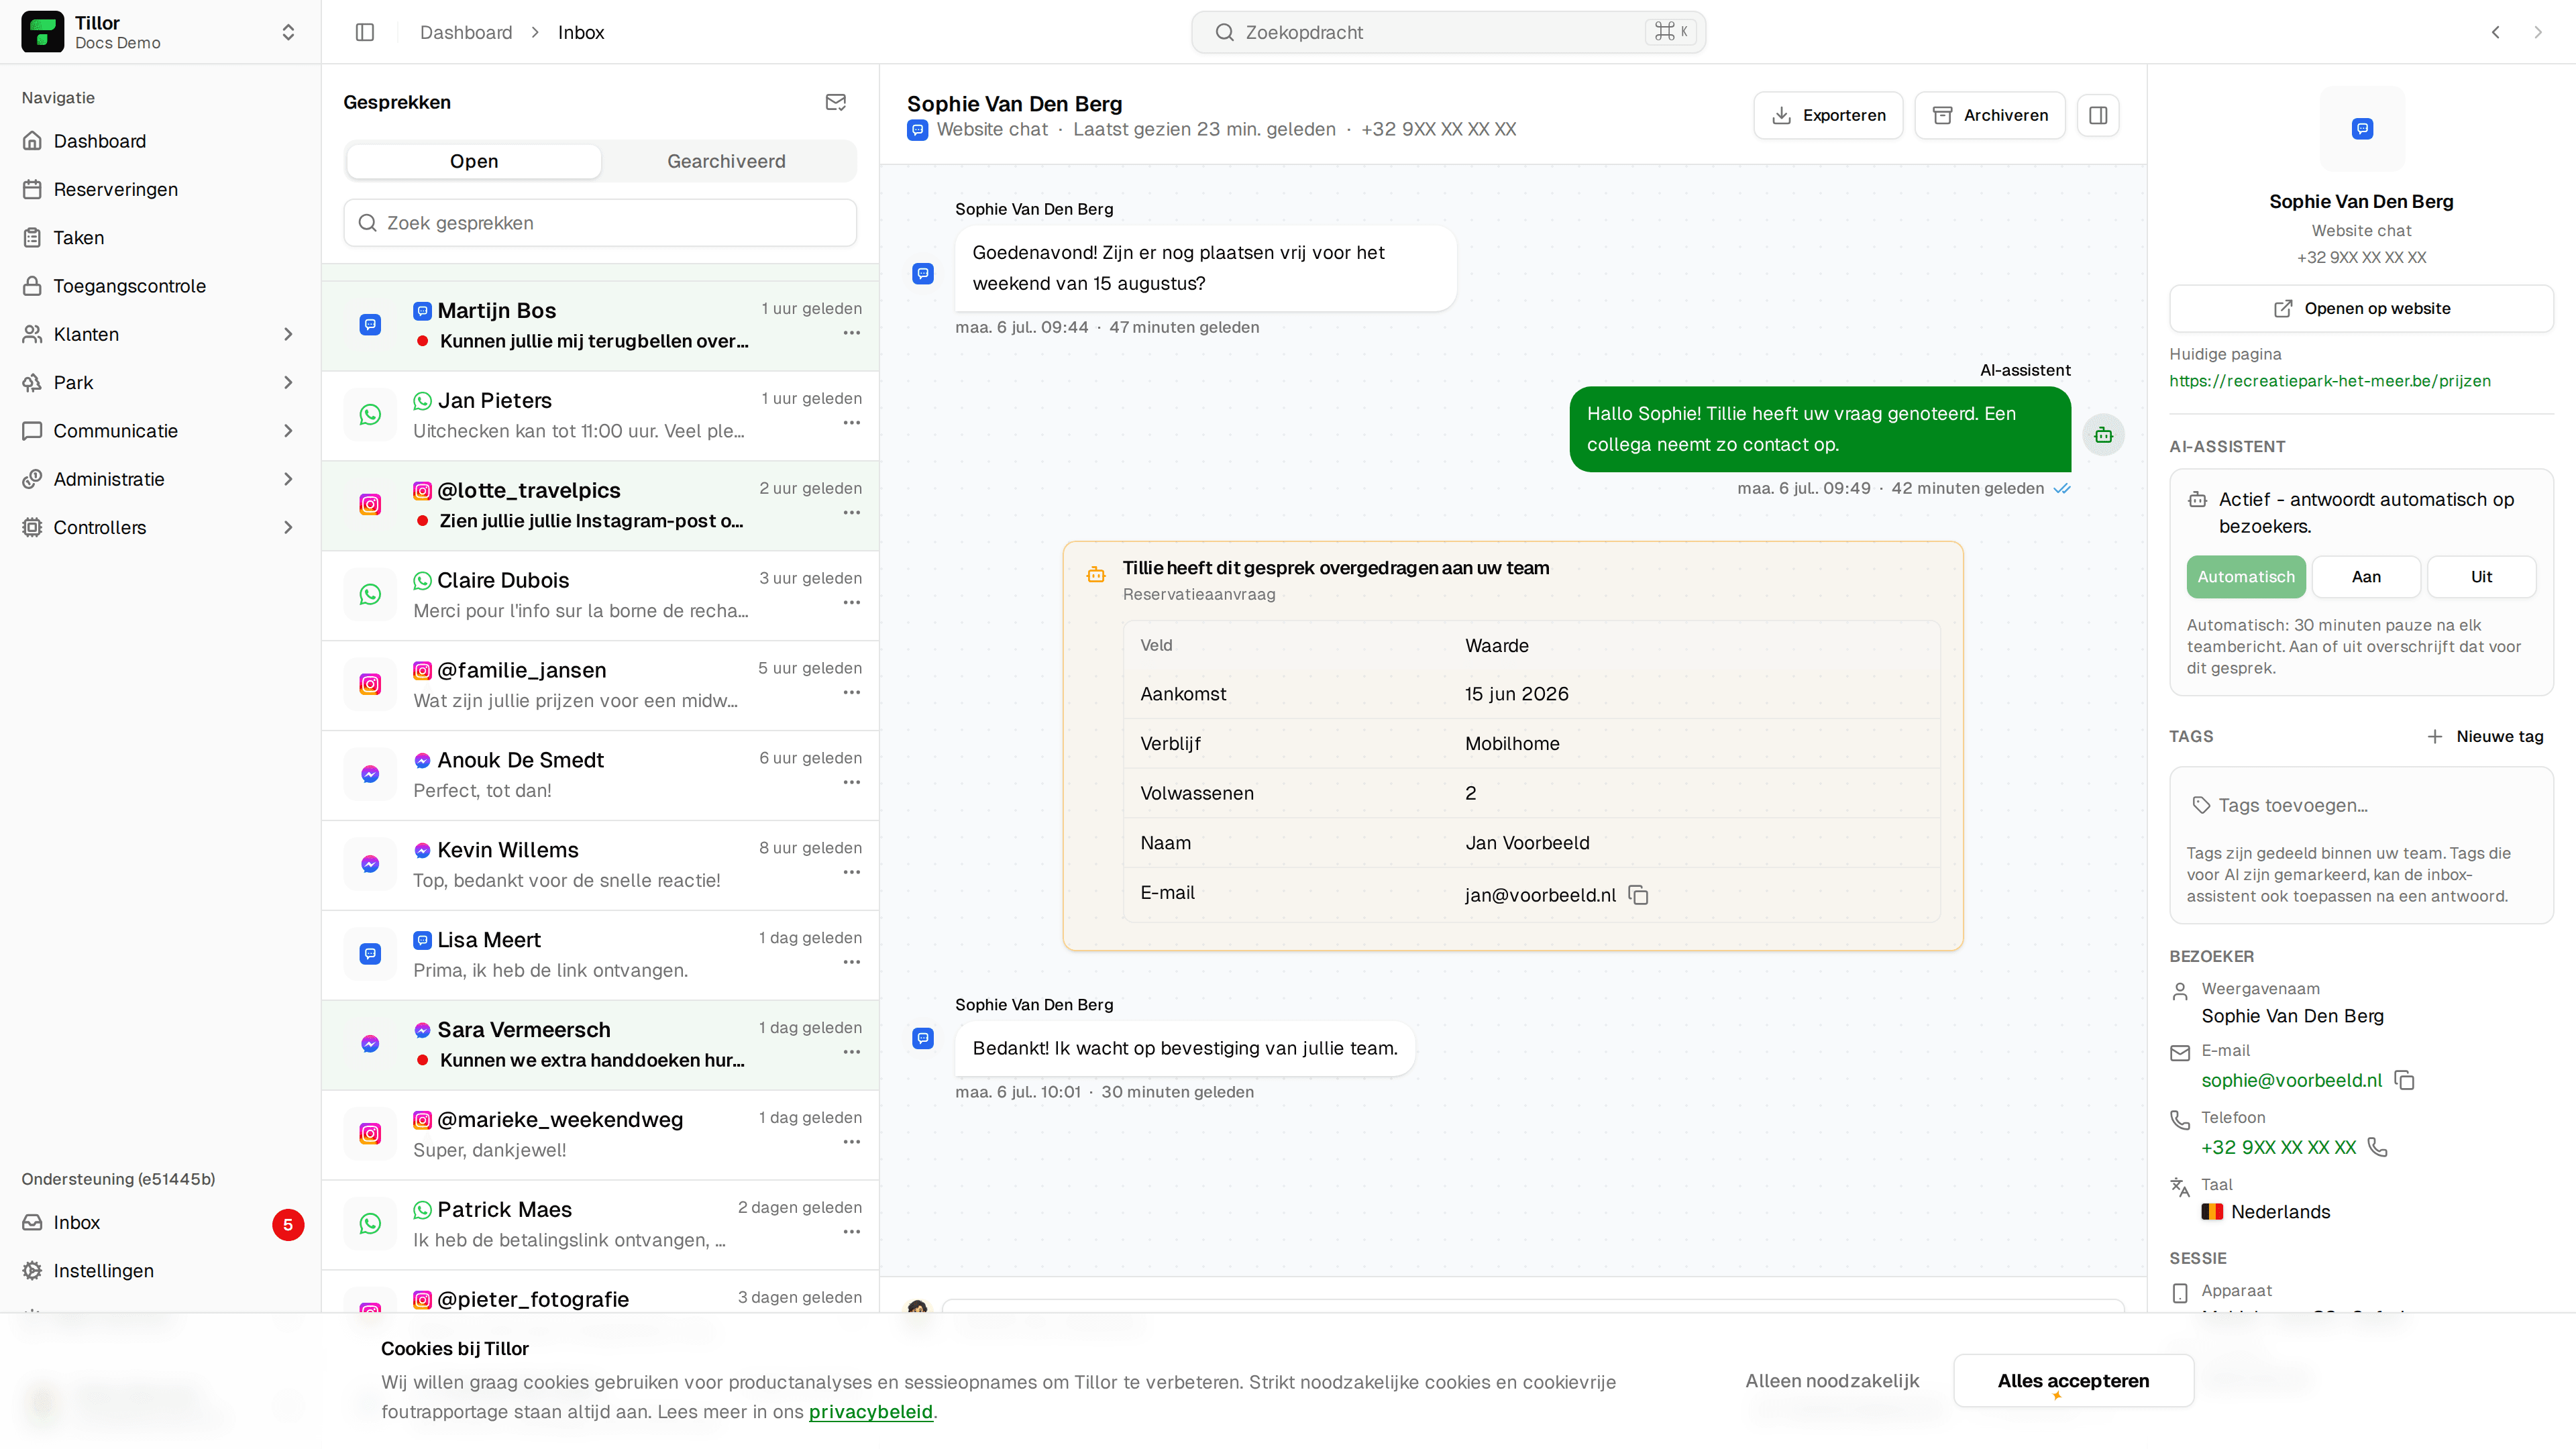
Task: Open options menu for Kevin Willems conversation
Action: [x=851, y=873]
